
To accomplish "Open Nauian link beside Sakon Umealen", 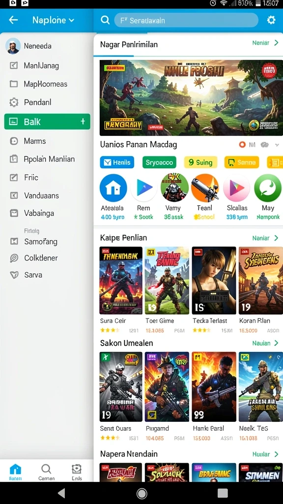I will [x=265, y=343].
